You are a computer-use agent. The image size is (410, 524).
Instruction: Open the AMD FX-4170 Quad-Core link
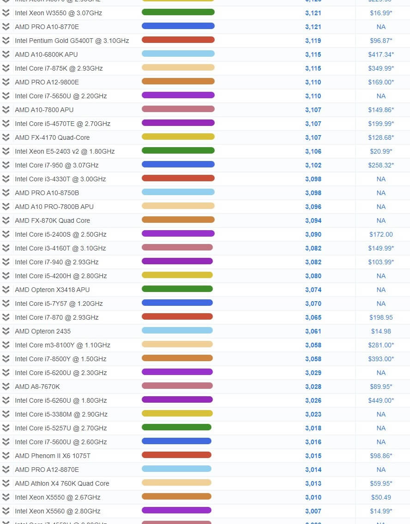52,137
